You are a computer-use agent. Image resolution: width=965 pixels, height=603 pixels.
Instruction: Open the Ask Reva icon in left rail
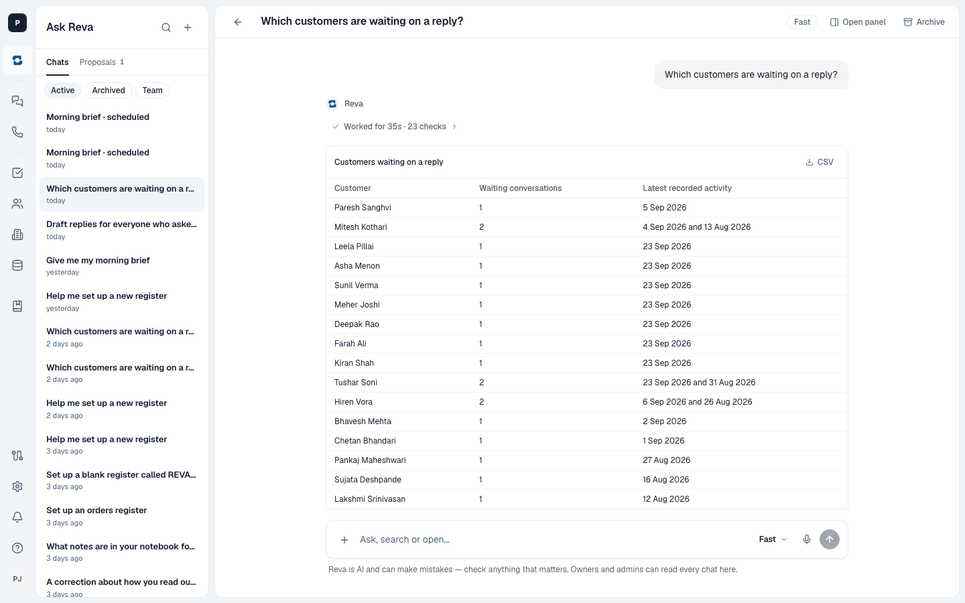click(x=17, y=60)
